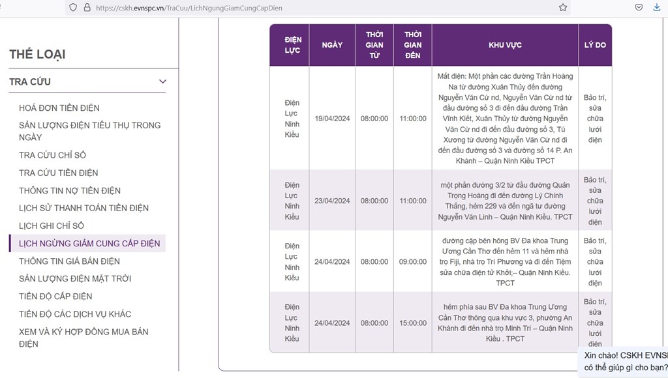Click the đường 3/2 area description

point(506,201)
